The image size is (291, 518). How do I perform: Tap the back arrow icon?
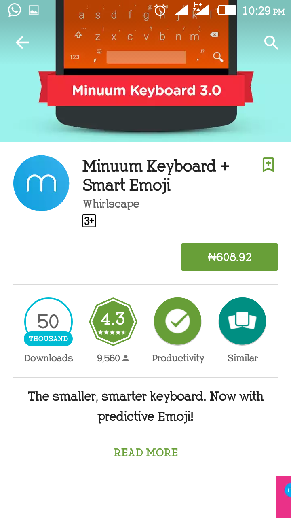point(22,42)
